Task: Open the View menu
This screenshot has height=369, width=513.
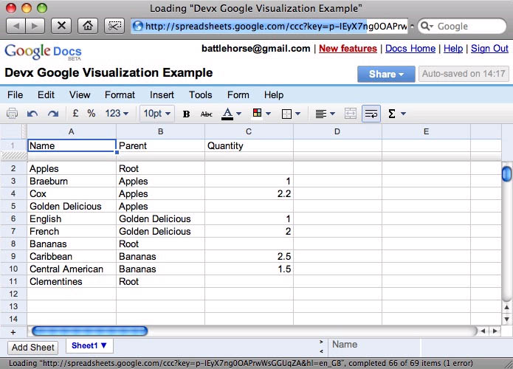Action: click(x=80, y=95)
